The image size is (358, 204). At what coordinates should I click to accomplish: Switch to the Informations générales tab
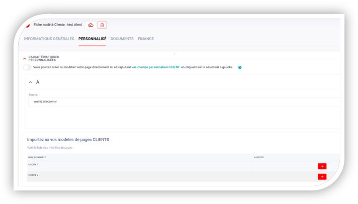(49, 39)
